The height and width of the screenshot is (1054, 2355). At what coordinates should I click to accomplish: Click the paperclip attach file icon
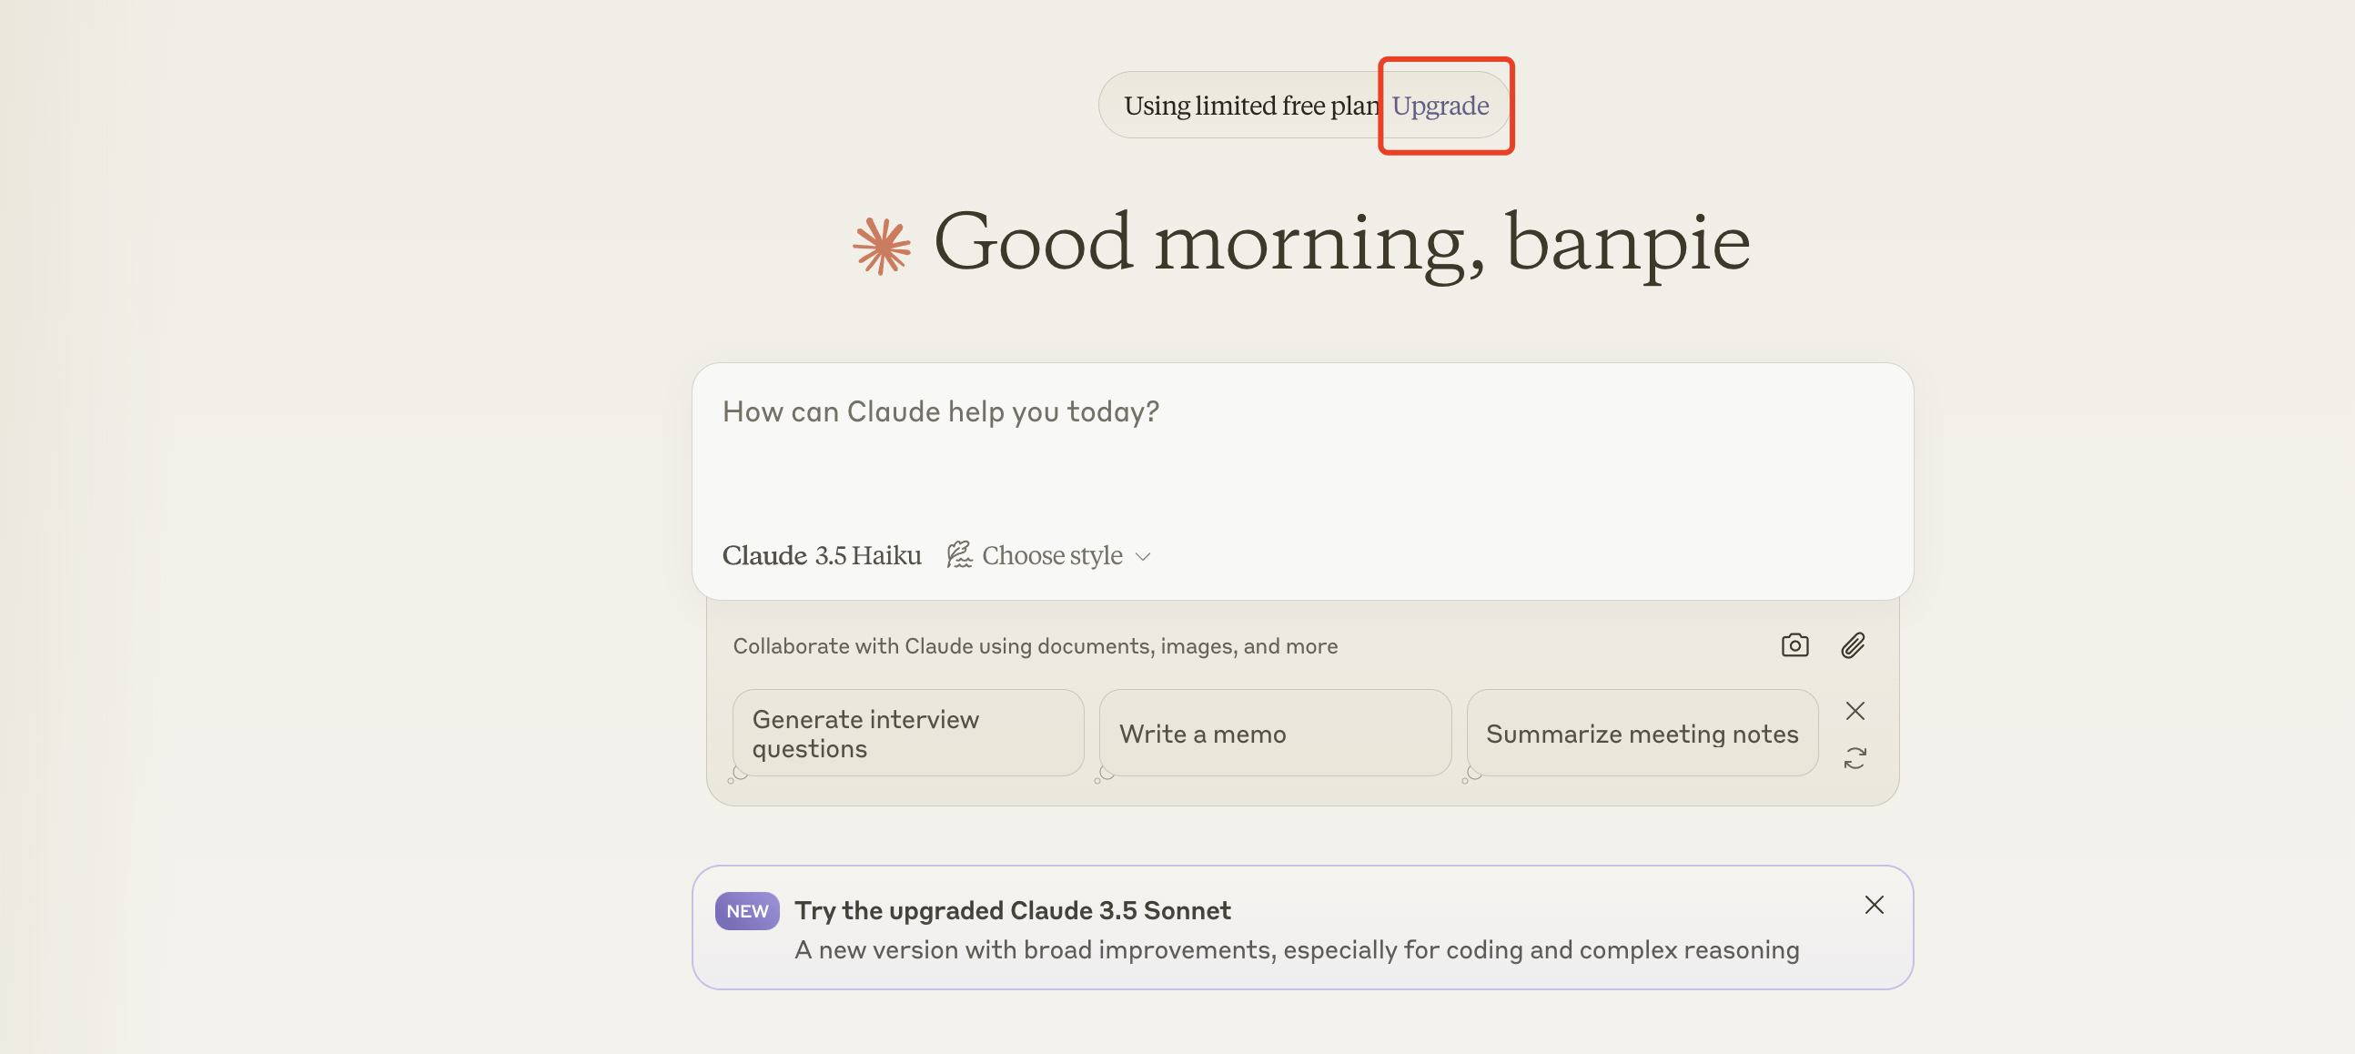1852,645
